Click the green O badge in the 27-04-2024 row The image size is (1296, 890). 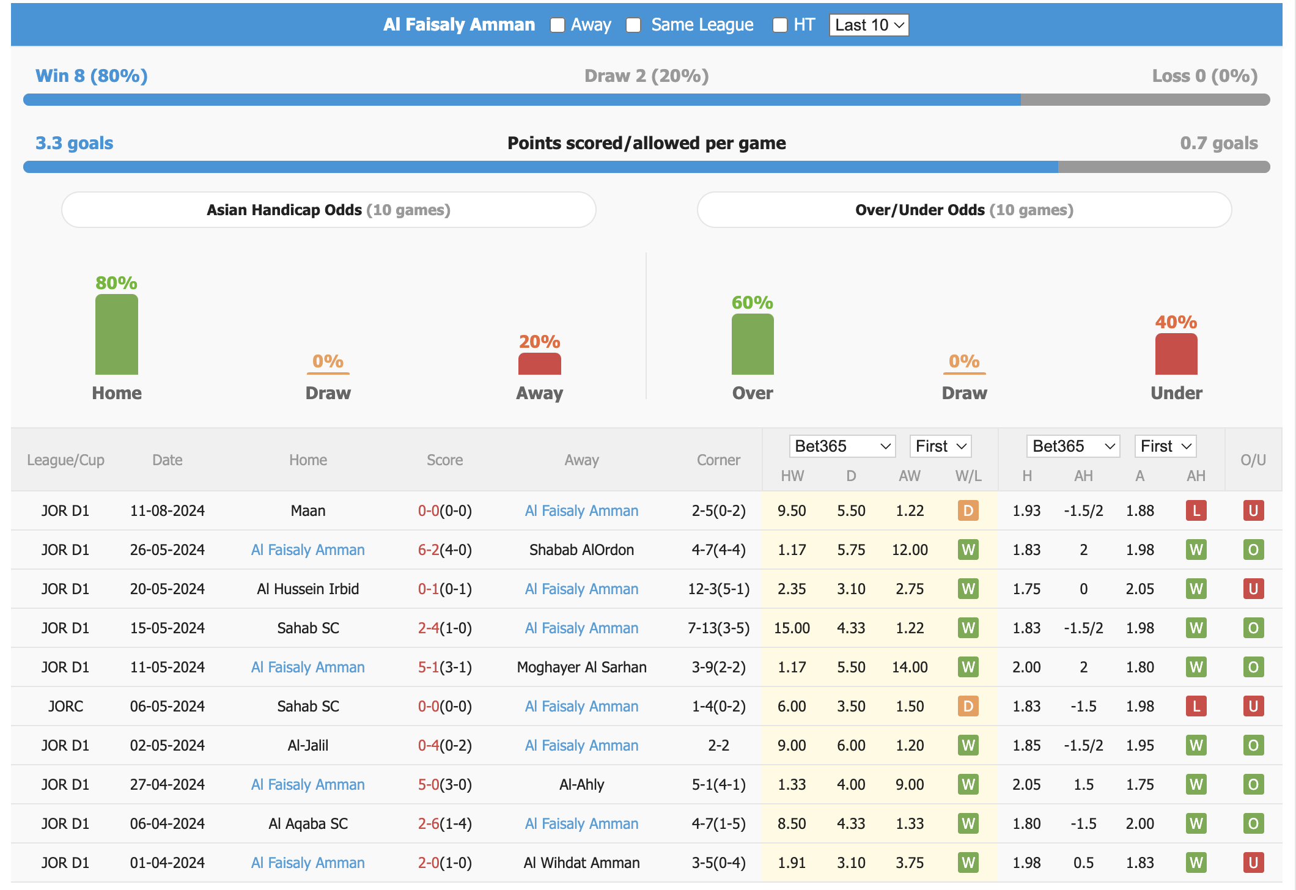pos(1253,784)
